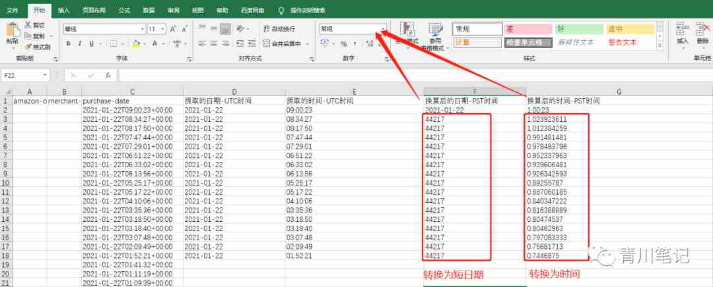Viewport: 713px width, 287px height.
Task: Apply the 适中 (neutral) cell style
Action: (x=630, y=29)
